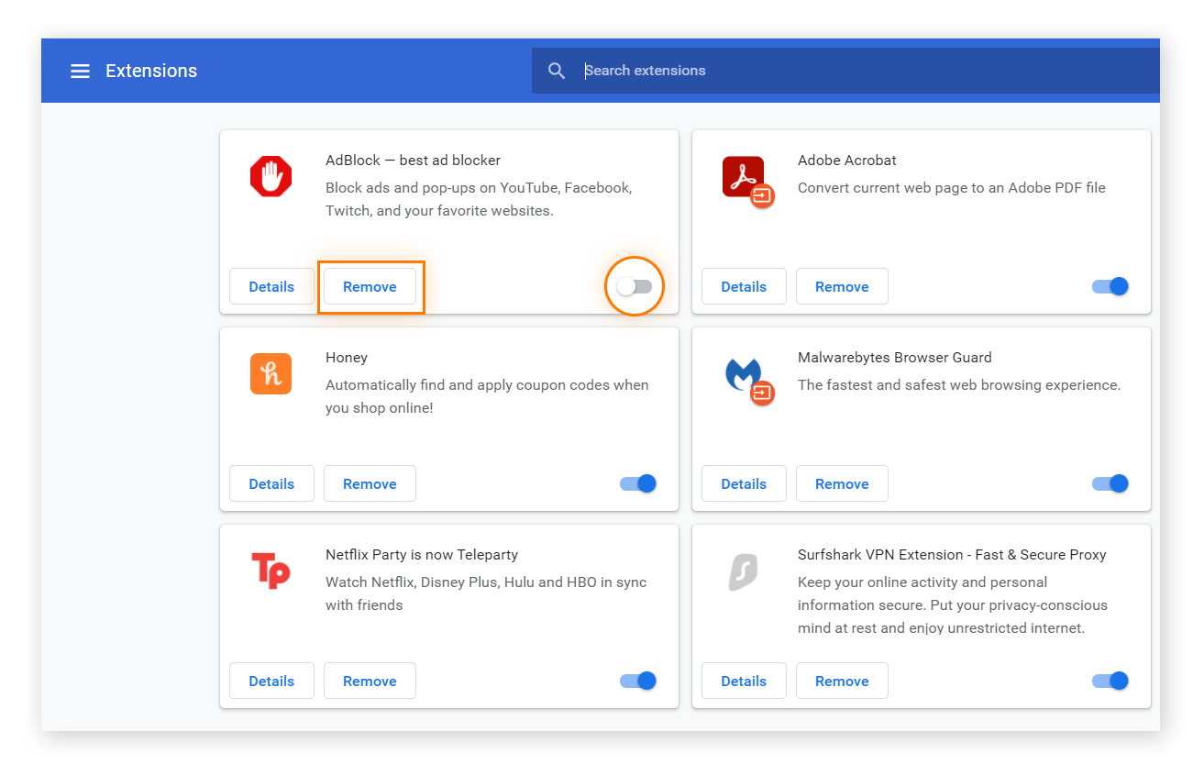Click 'Convert current web page' description
Viewport: 1204px width, 776px height.
[952, 188]
